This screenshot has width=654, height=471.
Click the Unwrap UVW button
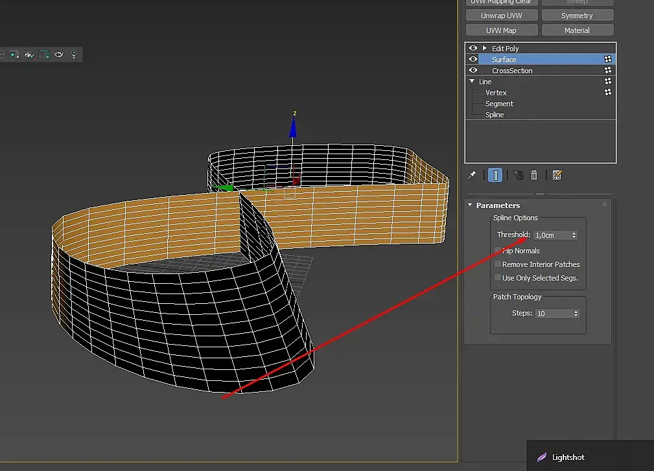click(x=501, y=16)
